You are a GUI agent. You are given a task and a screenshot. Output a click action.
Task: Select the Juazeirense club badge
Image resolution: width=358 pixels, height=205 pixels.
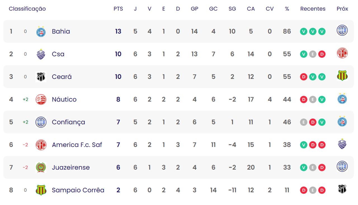click(x=41, y=167)
